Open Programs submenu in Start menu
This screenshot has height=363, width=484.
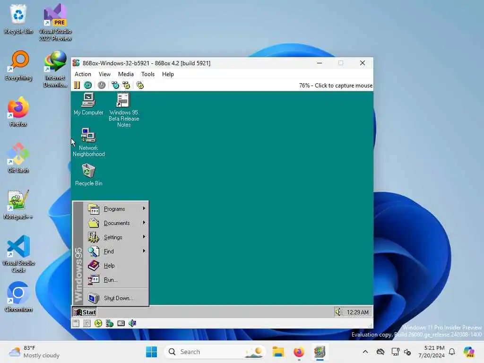tap(116, 209)
